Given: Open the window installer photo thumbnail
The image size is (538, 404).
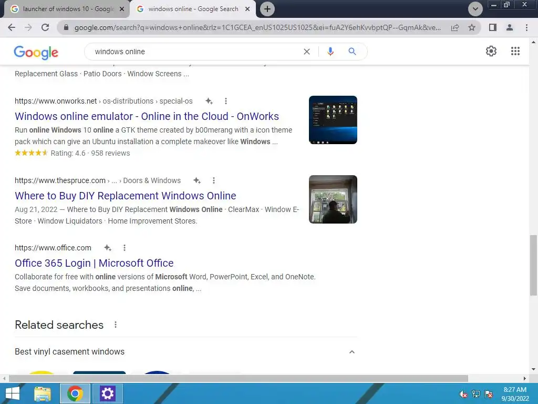Looking at the screenshot, I should 333,199.
